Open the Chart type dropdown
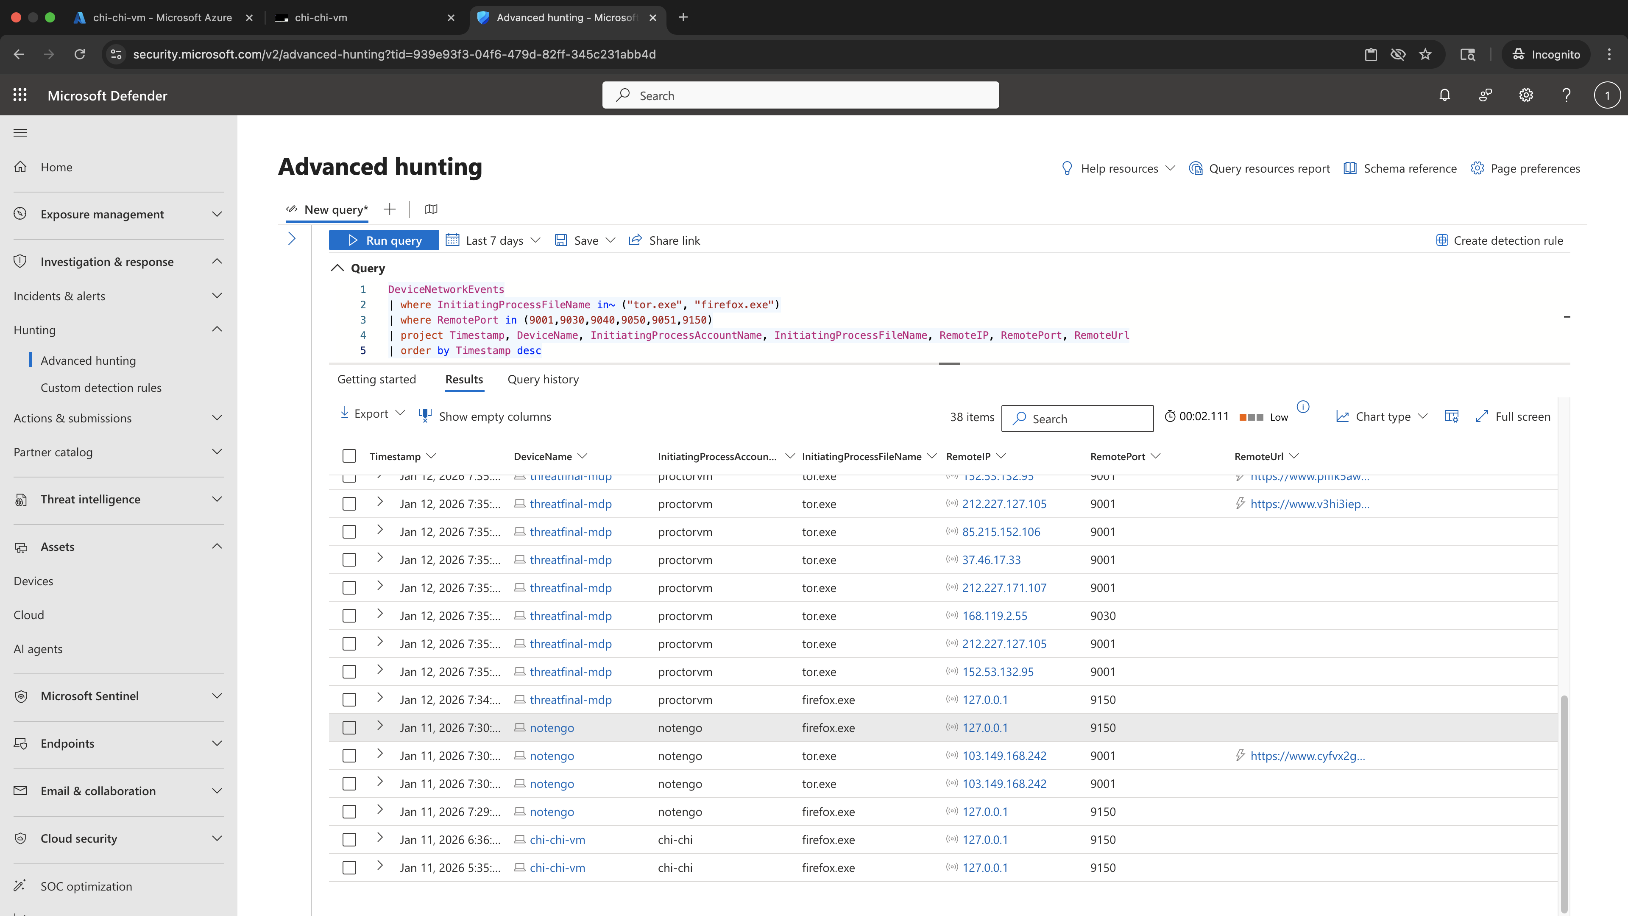Viewport: 1628px width, 916px height. tap(1382, 416)
